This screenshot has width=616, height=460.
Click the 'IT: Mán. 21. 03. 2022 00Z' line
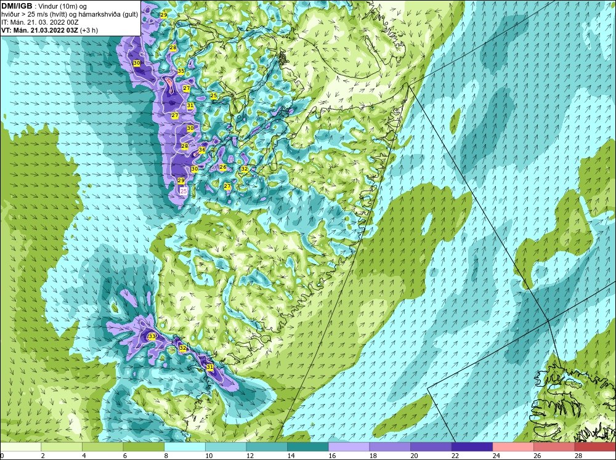[39, 22]
